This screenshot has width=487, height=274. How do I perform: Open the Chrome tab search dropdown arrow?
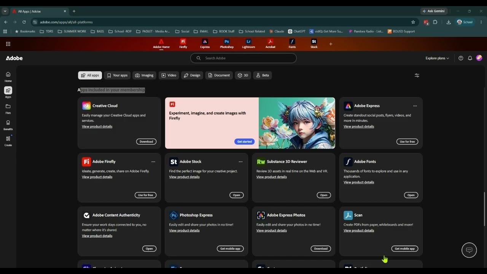click(5, 11)
